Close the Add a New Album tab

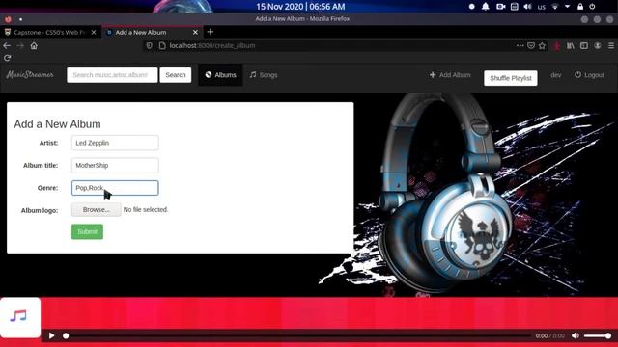click(x=195, y=32)
